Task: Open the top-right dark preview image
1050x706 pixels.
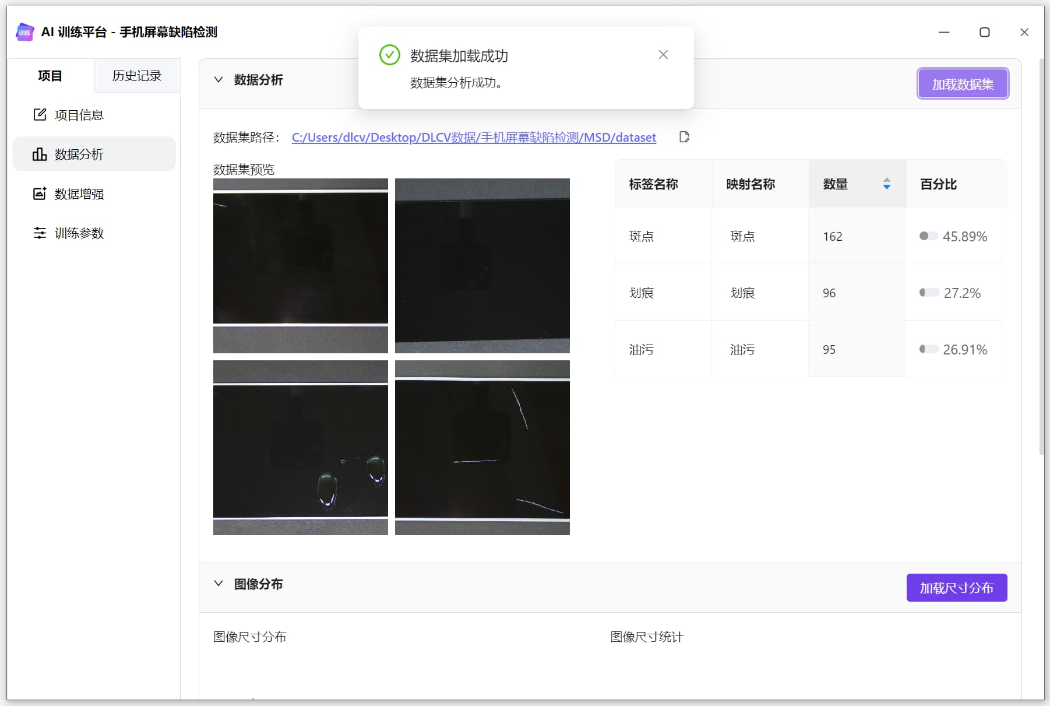Action: click(x=482, y=266)
